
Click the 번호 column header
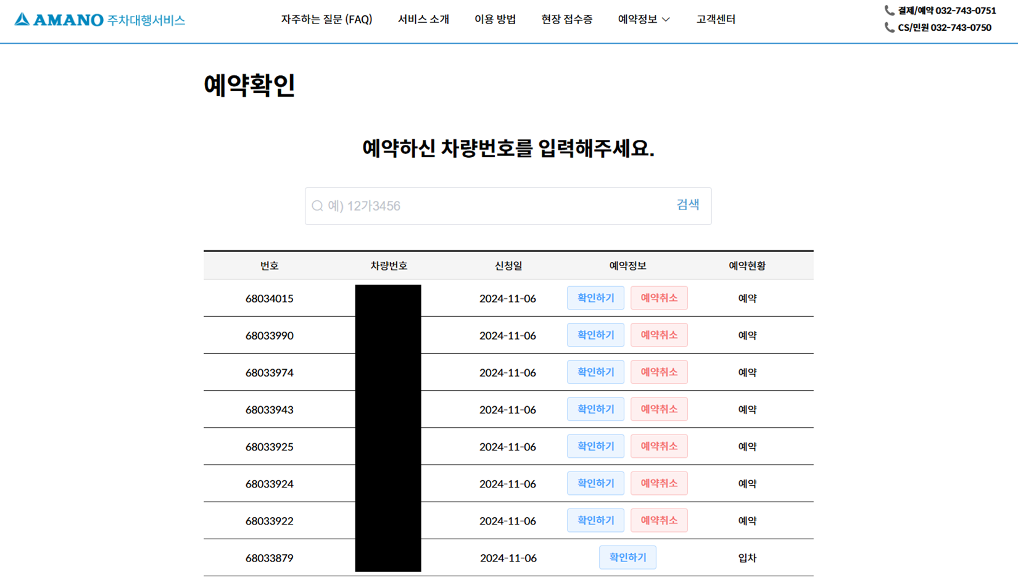tap(269, 266)
